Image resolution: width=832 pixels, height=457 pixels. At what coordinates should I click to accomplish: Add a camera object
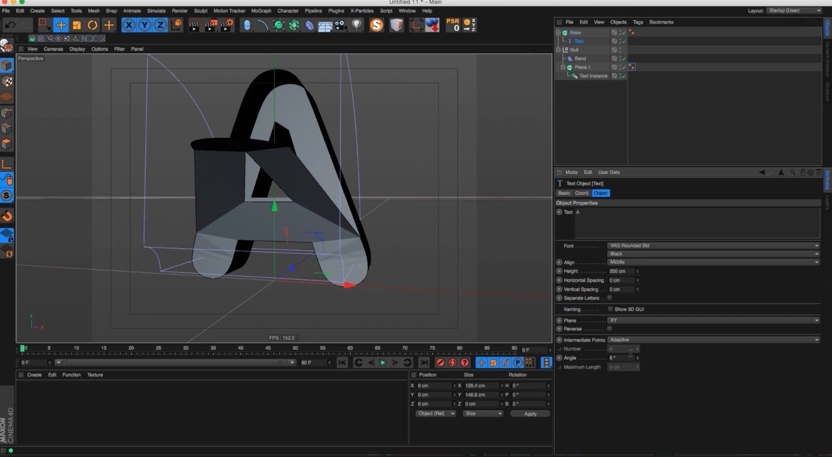pos(341,25)
